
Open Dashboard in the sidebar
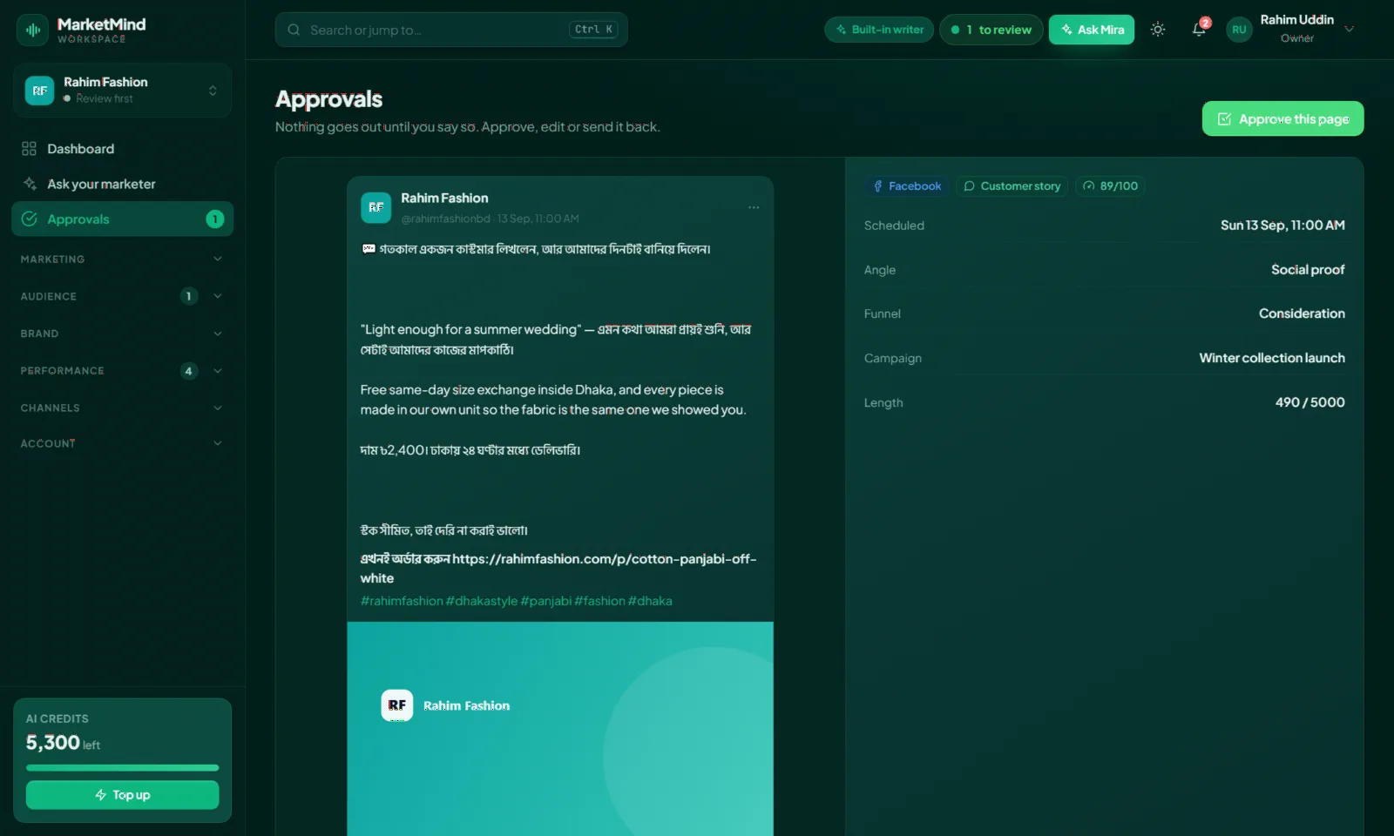pos(122,149)
